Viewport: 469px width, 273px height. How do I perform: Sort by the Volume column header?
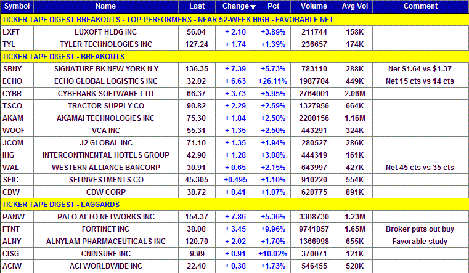(314, 6)
